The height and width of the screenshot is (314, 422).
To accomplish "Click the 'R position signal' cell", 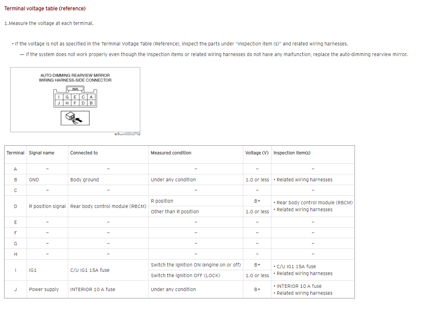I will tap(47, 206).
